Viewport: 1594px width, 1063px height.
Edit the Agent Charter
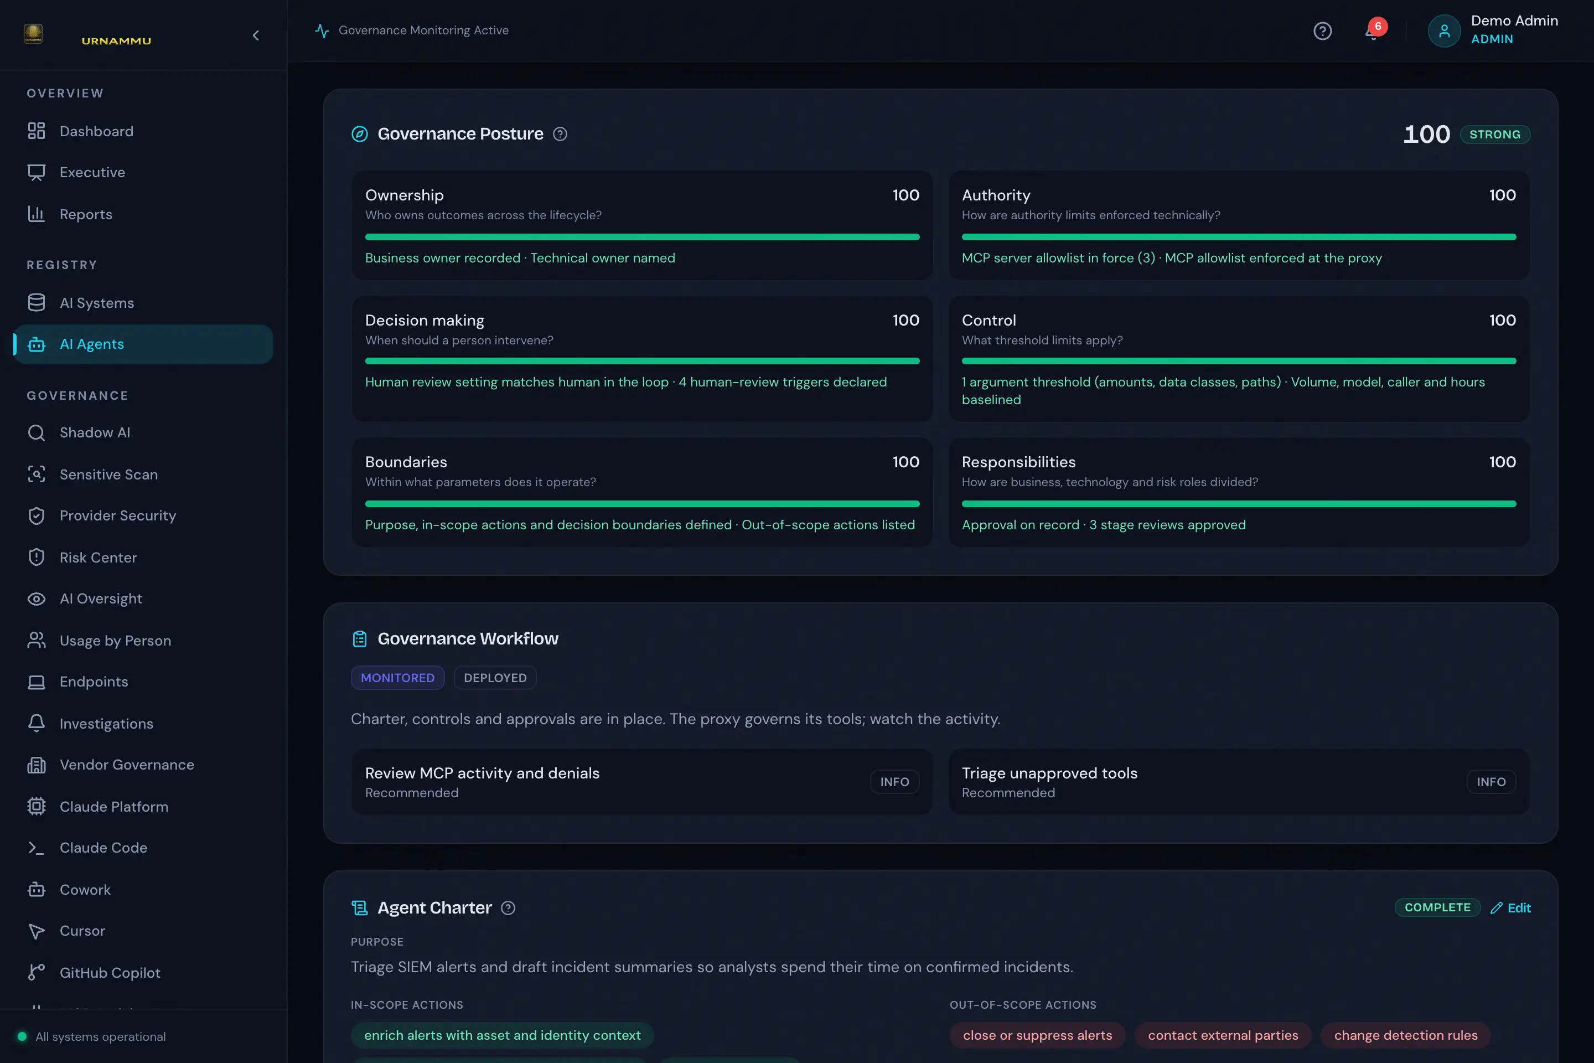point(1510,908)
